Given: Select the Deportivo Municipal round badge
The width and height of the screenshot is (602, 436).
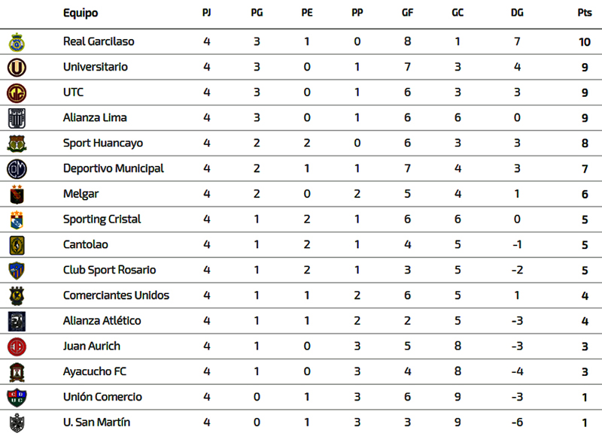Looking at the screenshot, I should [x=17, y=169].
